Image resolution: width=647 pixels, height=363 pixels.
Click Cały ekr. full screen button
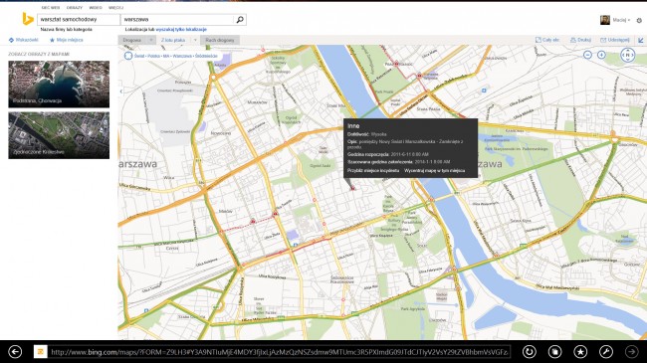click(547, 40)
